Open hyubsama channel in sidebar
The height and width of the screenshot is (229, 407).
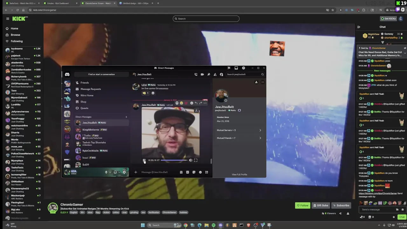(x=23, y=50)
